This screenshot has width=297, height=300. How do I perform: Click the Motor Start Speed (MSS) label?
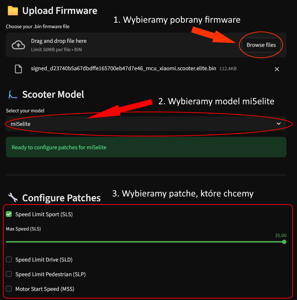pyautogui.click(x=45, y=289)
